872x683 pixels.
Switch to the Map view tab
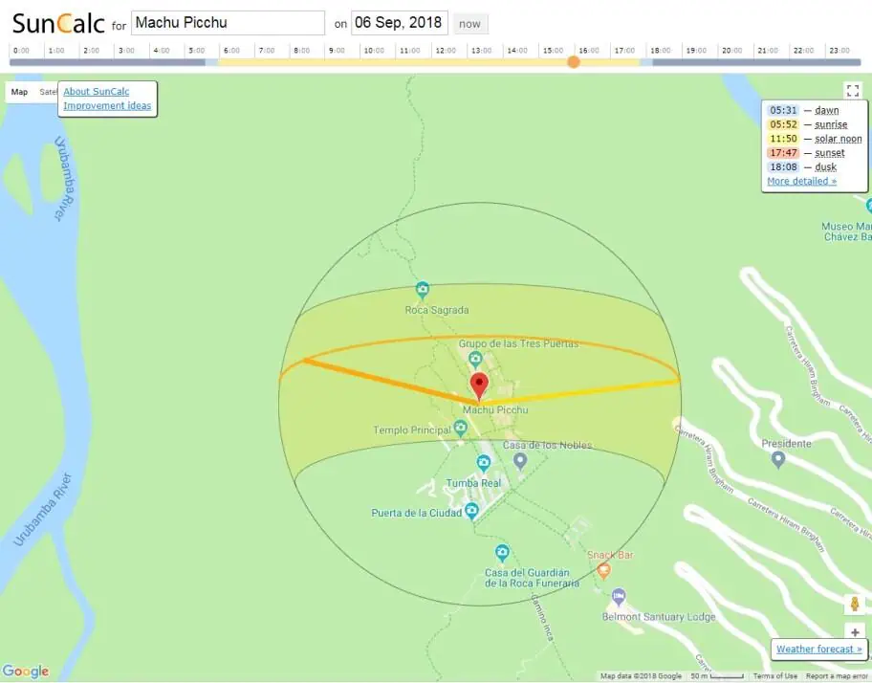20,92
